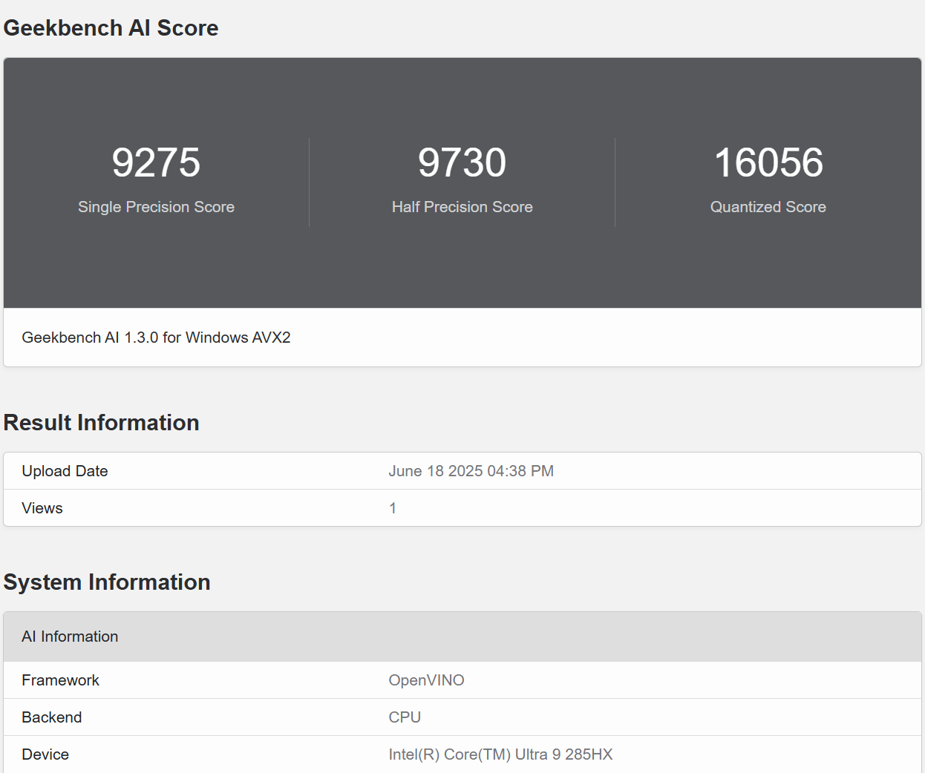Viewport: 925px width, 773px height.
Task: Select the June 18 2025 04:38 PM value
Action: pos(471,471)
